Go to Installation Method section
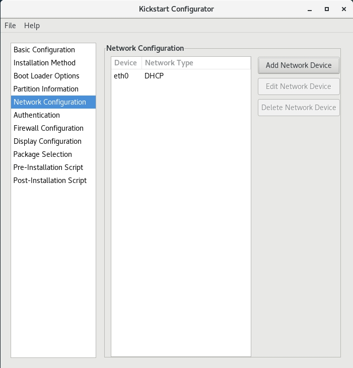The height and width of the screenshot is (368, 353). (44, 63)
